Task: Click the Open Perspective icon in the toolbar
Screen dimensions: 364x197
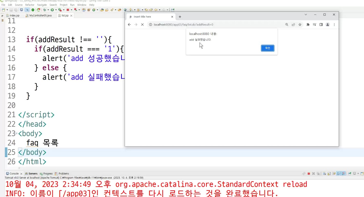Action: [x=172, y=10]
